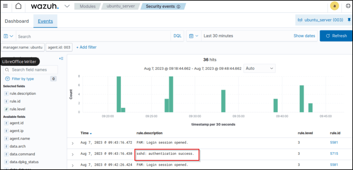Viewport: 353px width, 170px height.
Task: Open the user avatar 'a' menu
Action: click(x=334, y=6)
